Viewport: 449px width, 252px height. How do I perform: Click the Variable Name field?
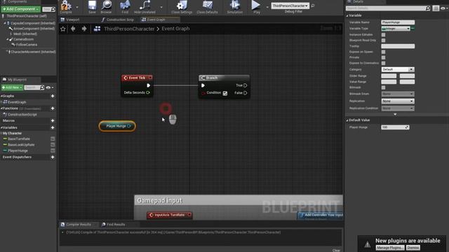398,22
